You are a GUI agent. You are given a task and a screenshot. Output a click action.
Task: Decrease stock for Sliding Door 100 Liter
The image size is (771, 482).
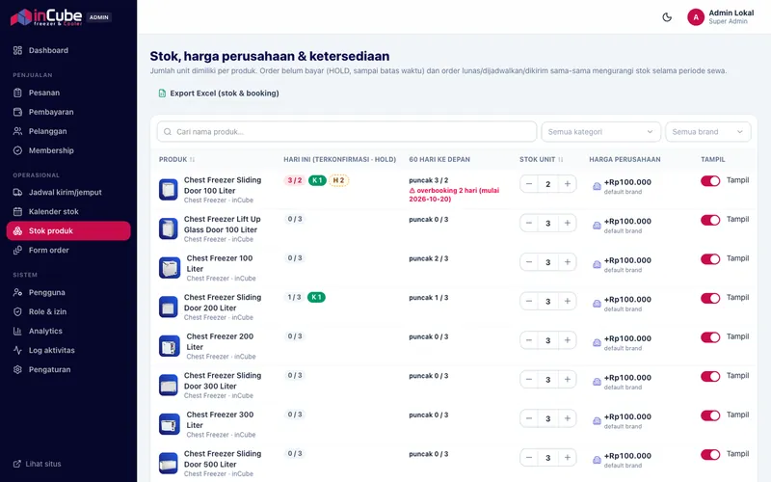click(x=529, y=184)
